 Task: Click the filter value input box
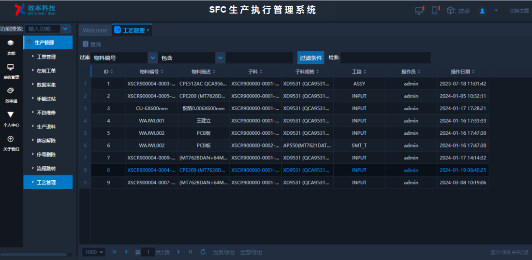pos(260,58)
